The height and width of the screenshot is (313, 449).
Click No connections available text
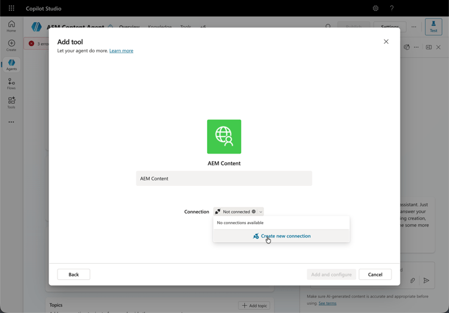tap(240, 222)
